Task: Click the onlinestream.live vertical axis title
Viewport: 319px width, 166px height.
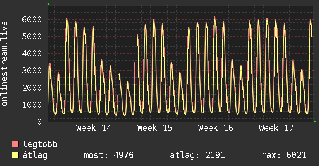Action: coord(5,64)
